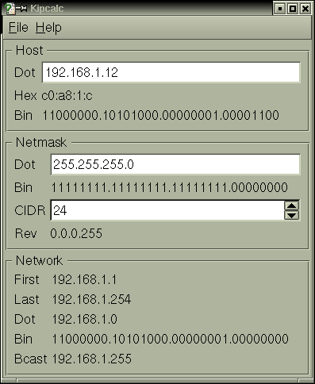Open the Help menu
The width and height of the screenshot is (315, 384).
[x=48, y=28]
